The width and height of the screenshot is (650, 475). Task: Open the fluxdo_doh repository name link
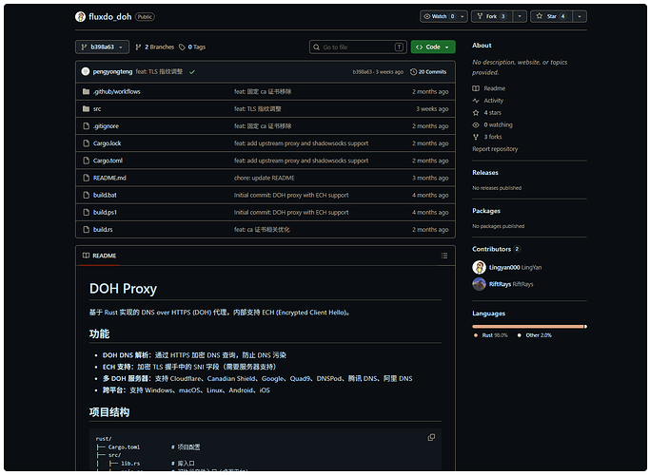pyautogui.click(x=109, y=16)
